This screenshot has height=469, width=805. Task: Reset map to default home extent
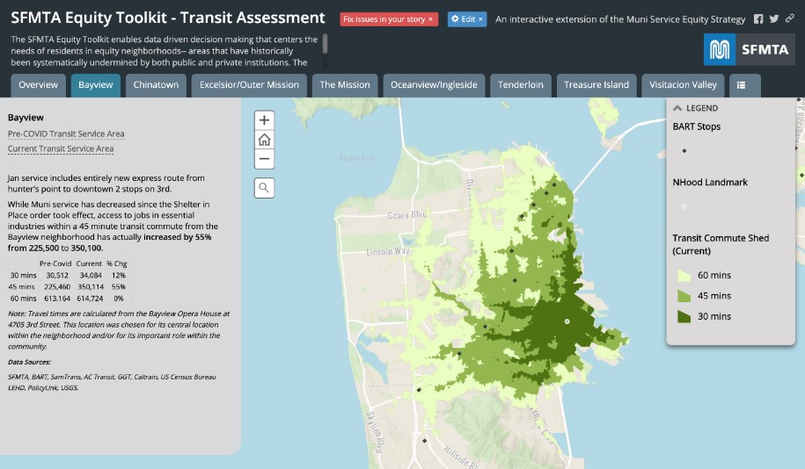(x=265, y=140)
